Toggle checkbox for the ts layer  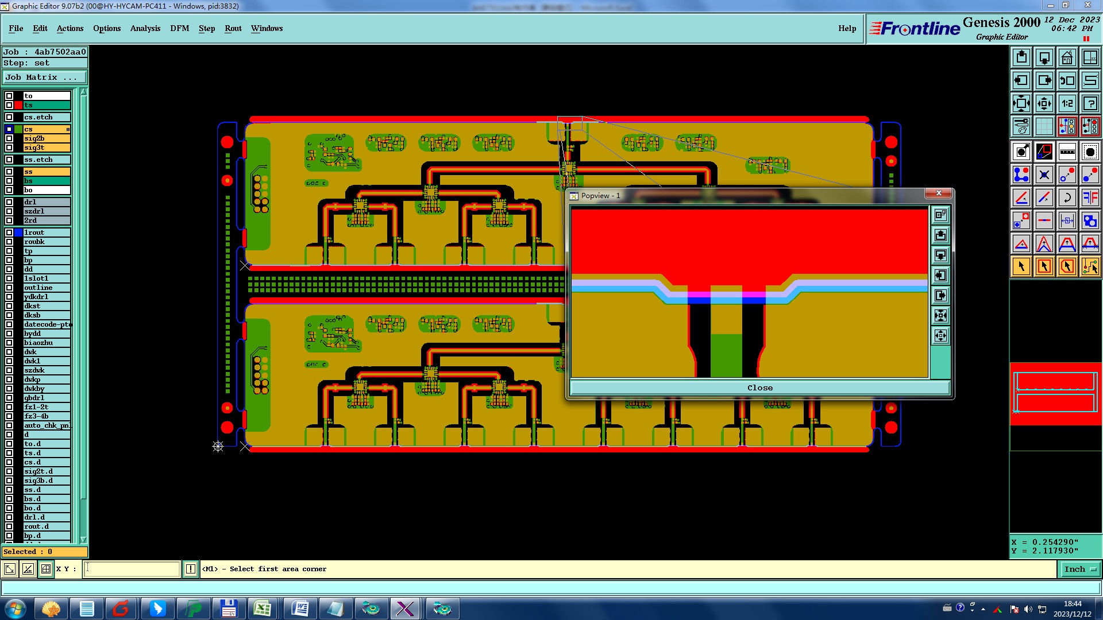9,105
